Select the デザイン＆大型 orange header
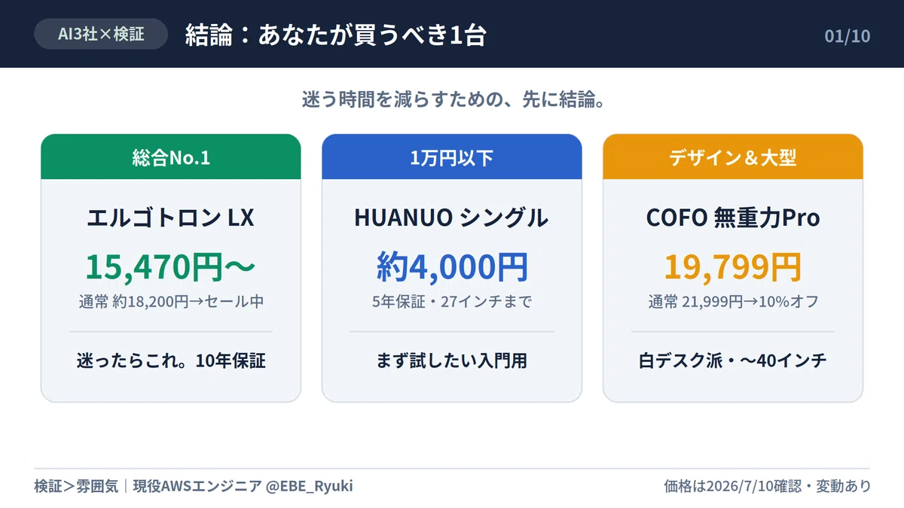The width and height of the screenshot is (904, 508). click(733, 157)
